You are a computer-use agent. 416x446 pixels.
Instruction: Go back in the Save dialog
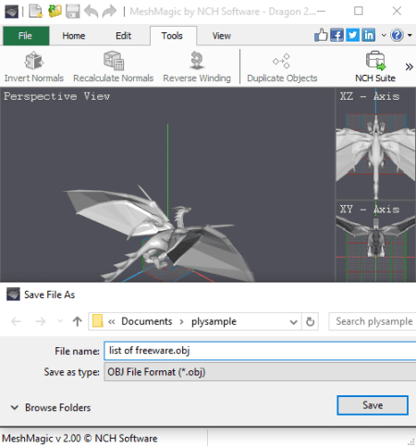point(16,321)
